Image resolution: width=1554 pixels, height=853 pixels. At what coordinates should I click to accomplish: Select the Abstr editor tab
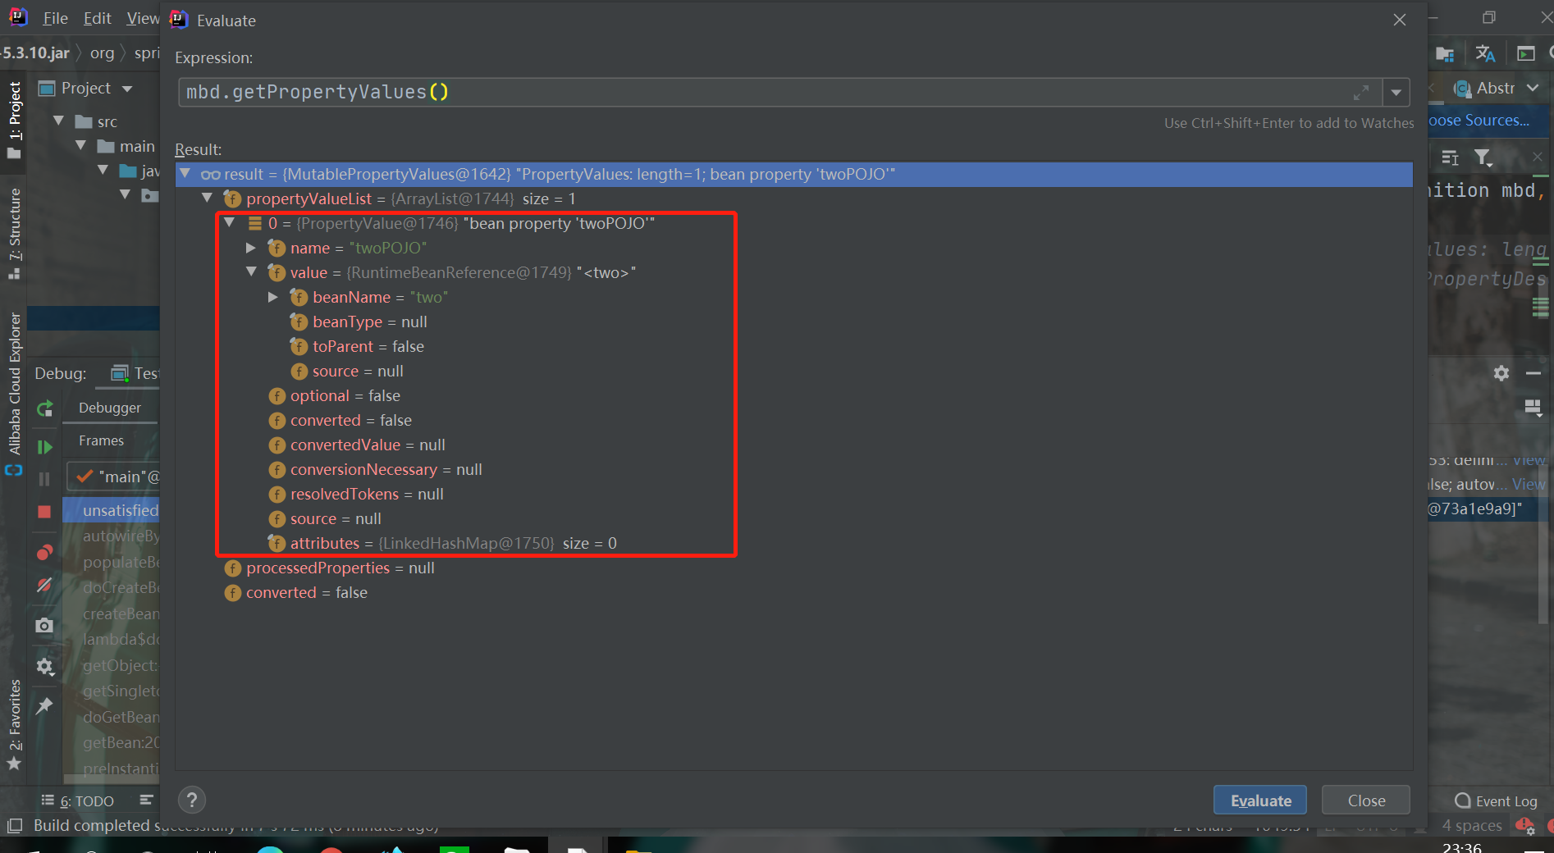pyautogui.click(x=1486, y=88)
